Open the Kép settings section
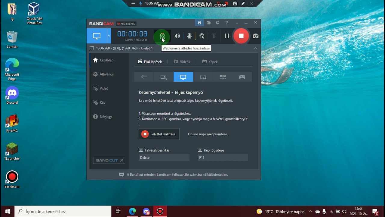 109,102
